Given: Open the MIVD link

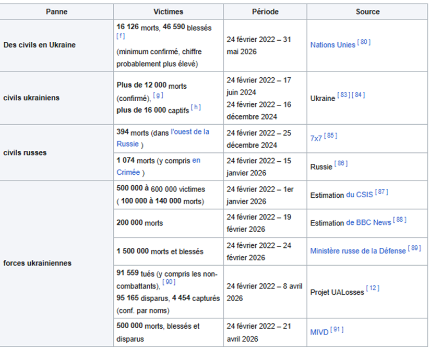Looking at the screenshot, I should pyautogui.click(x=319, y=332).
